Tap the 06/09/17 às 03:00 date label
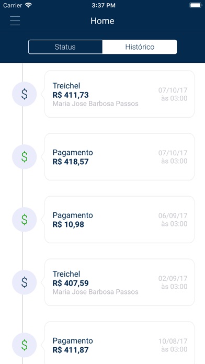 click(x=173, y=220)
